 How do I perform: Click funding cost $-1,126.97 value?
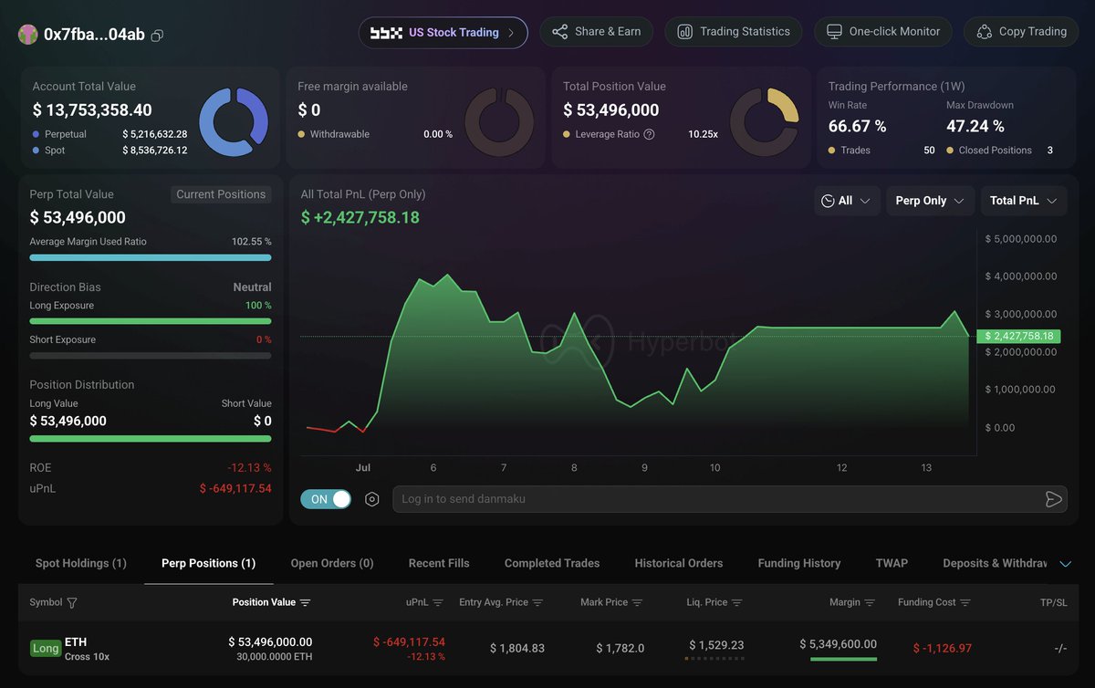pyautogui.click(x=943, y=648)
